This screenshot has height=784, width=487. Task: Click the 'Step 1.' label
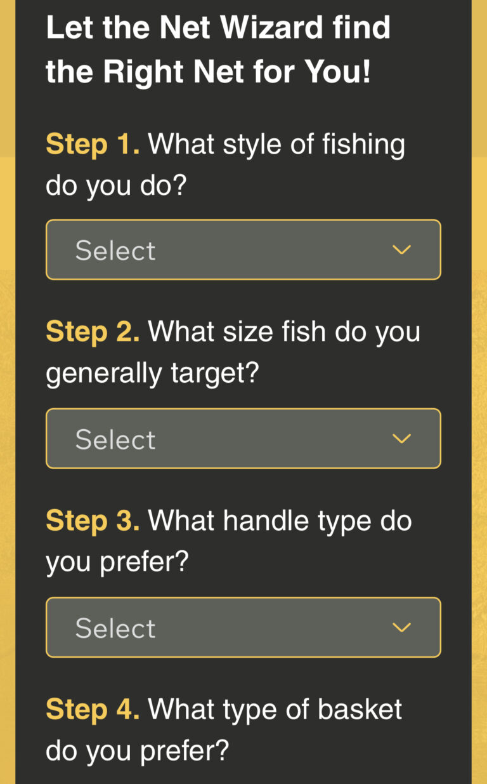tap(93, 145)
